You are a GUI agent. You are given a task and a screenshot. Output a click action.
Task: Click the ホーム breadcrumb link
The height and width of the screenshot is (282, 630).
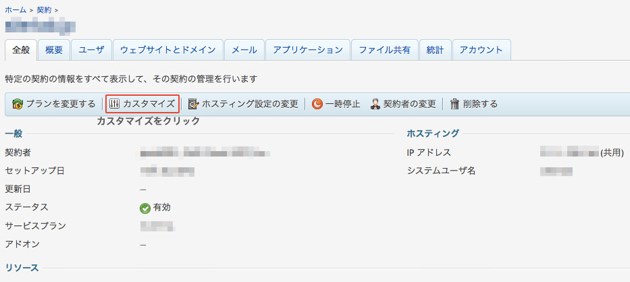point(16,10)
